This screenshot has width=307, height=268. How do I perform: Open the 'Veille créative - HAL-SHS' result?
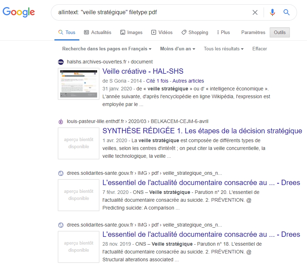tap(143, 71)
